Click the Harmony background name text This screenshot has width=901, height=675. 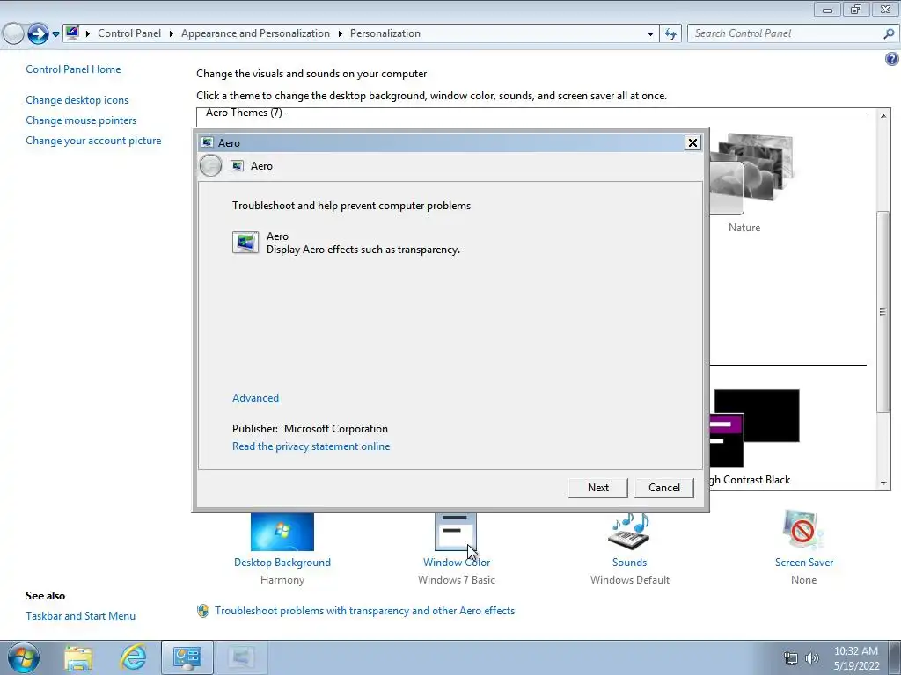282,580
